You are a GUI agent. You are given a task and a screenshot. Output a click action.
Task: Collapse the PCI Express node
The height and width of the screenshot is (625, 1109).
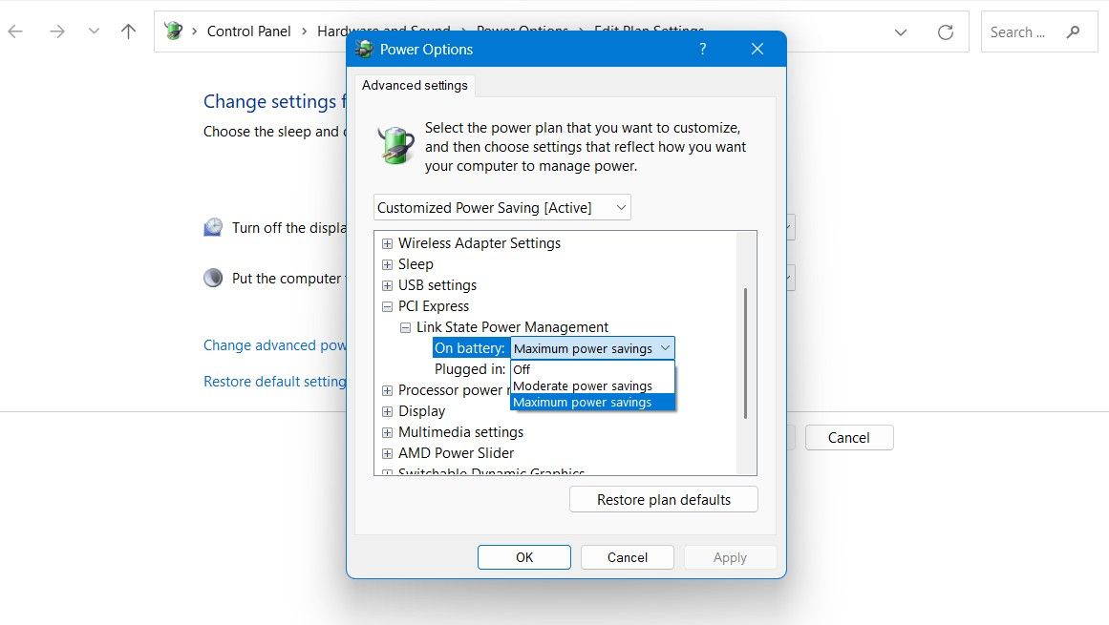387,306
